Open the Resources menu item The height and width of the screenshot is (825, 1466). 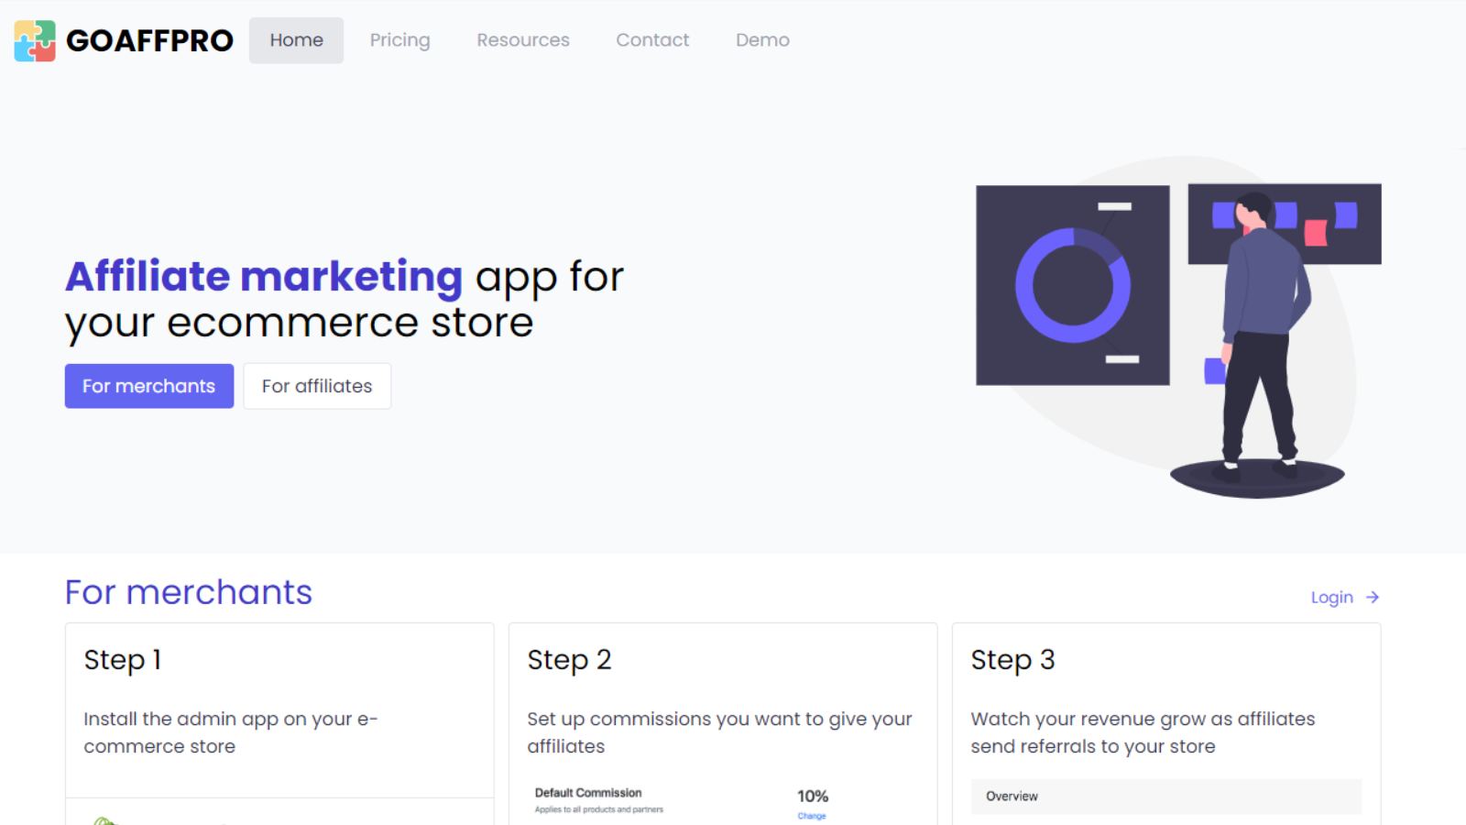523,40
